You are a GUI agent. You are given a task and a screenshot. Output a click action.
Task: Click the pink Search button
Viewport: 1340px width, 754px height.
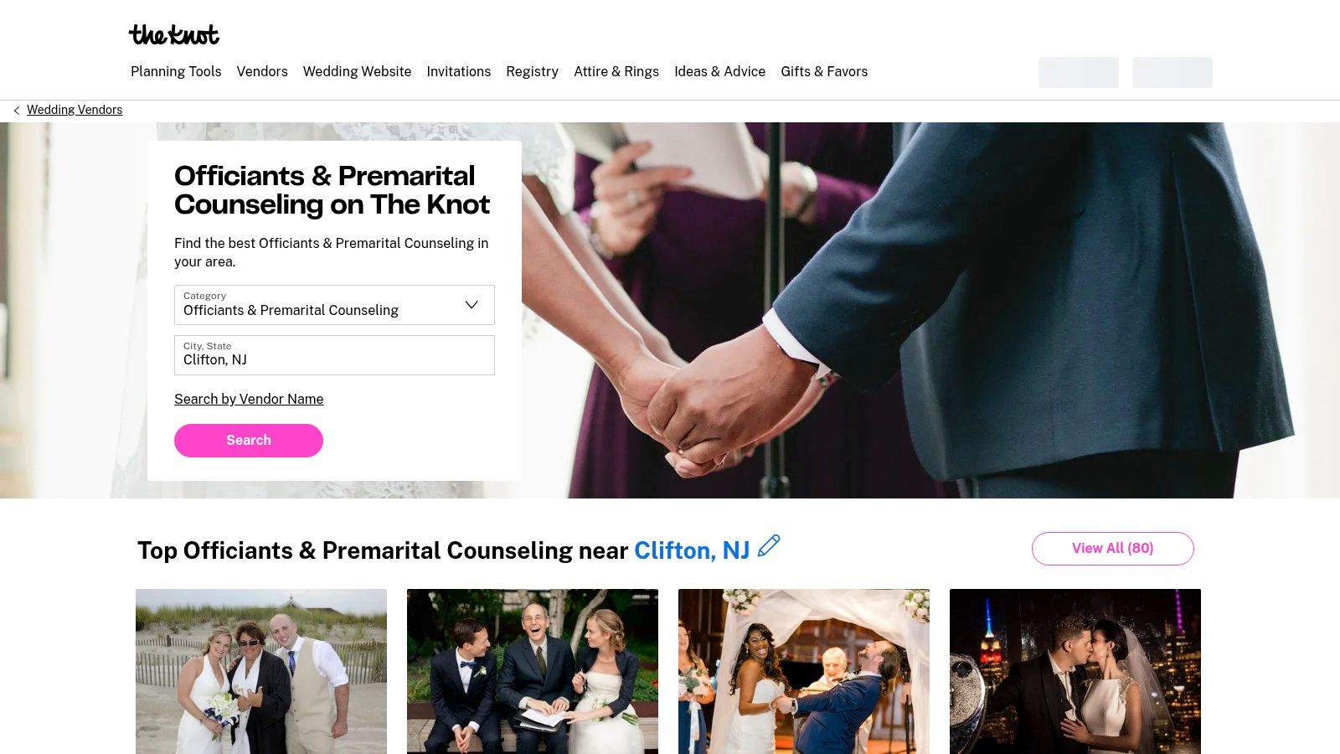pos(249,441)
